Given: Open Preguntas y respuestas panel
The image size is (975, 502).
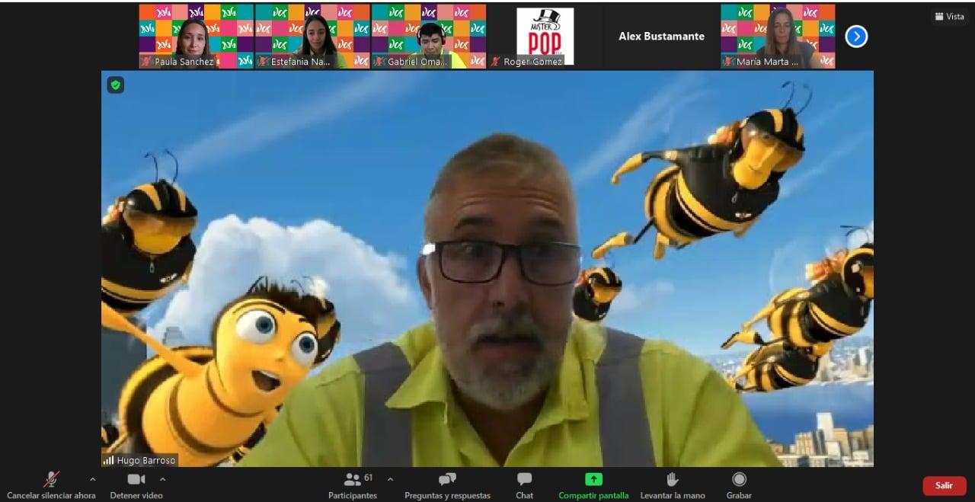Looking at the screenshot, I should click(x=447, y=485).
